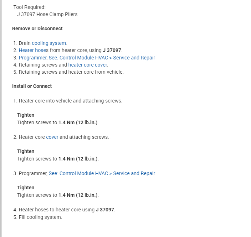Click the Fill cooling system step text

point(40,217)
